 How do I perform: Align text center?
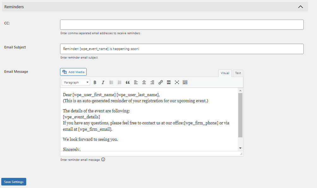coord(144,82)
